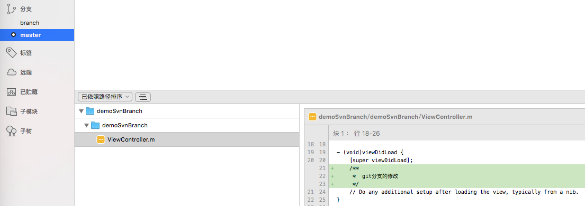Click the added line 'git分支的修改'
The height and width of the screenshot is (206, 585).
[x=457, y=176]
